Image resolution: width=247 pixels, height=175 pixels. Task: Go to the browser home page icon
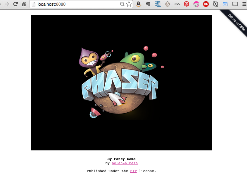click(24, 4)
